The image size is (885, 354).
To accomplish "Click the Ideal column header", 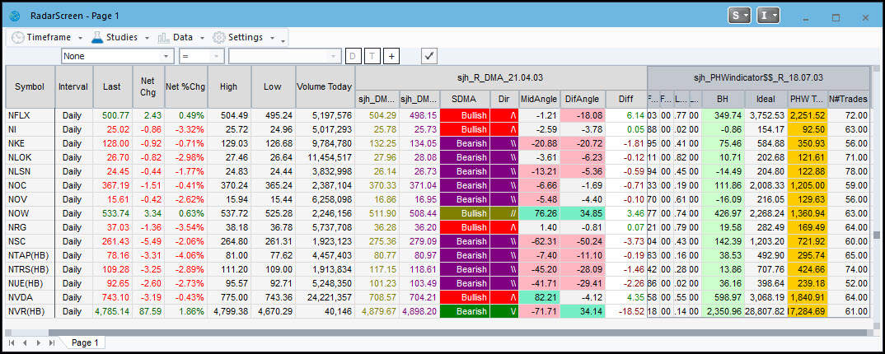I will tap(766, 99).
